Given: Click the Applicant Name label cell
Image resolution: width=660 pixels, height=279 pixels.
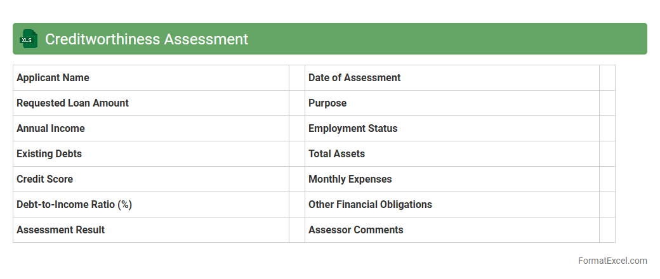Looking at the screenshot, I should tap(53, 78).
